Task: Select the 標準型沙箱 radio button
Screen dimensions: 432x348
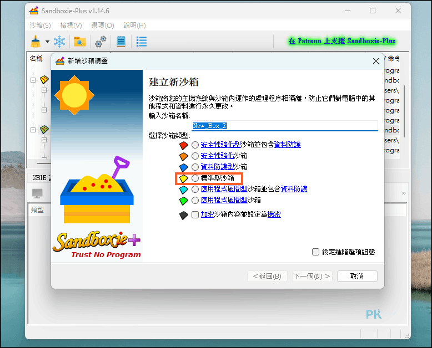Action: click(195, 178)
